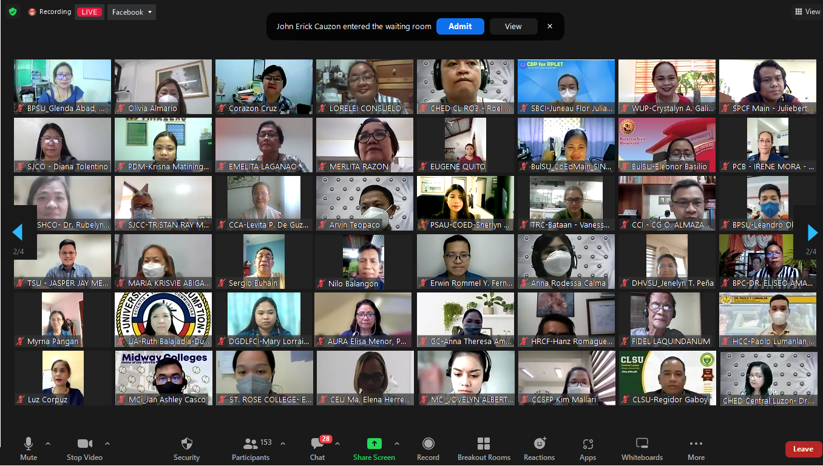Image resolution: width=823 pixels, height=466 pixels.
Task: Expand share screen options arrow
Action: (397, 444)
